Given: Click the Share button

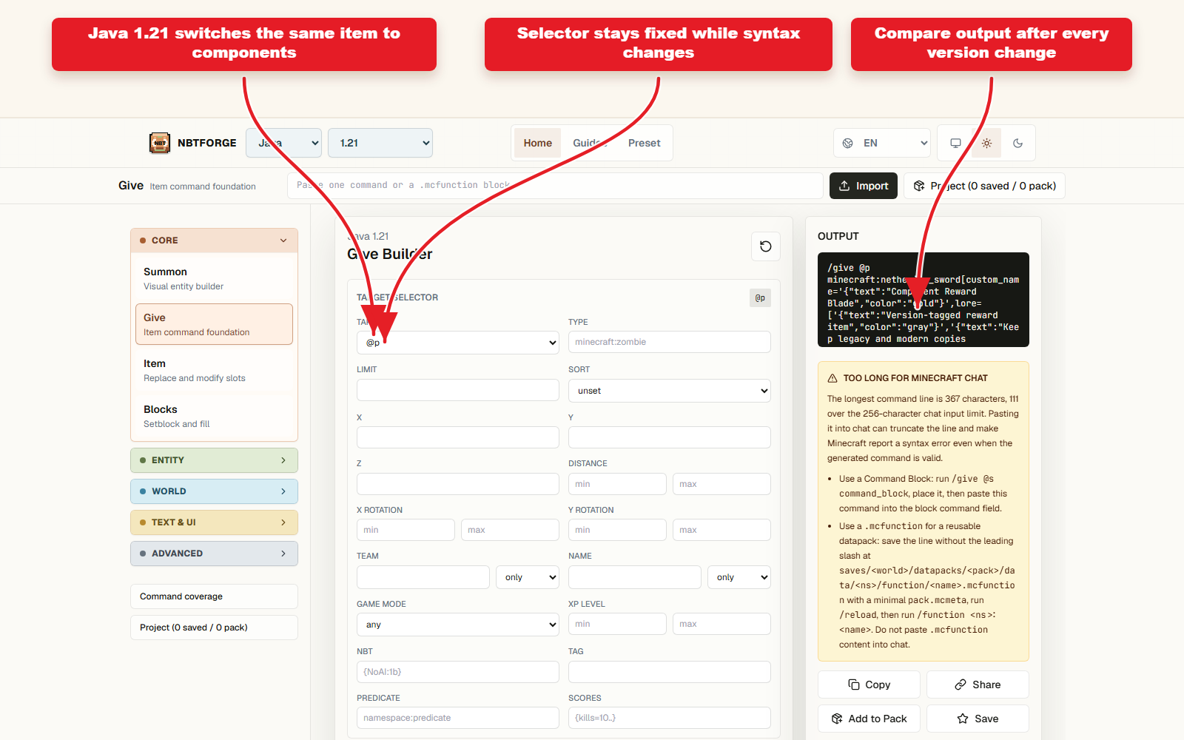Looking at the screenshot, I should 978,684.
